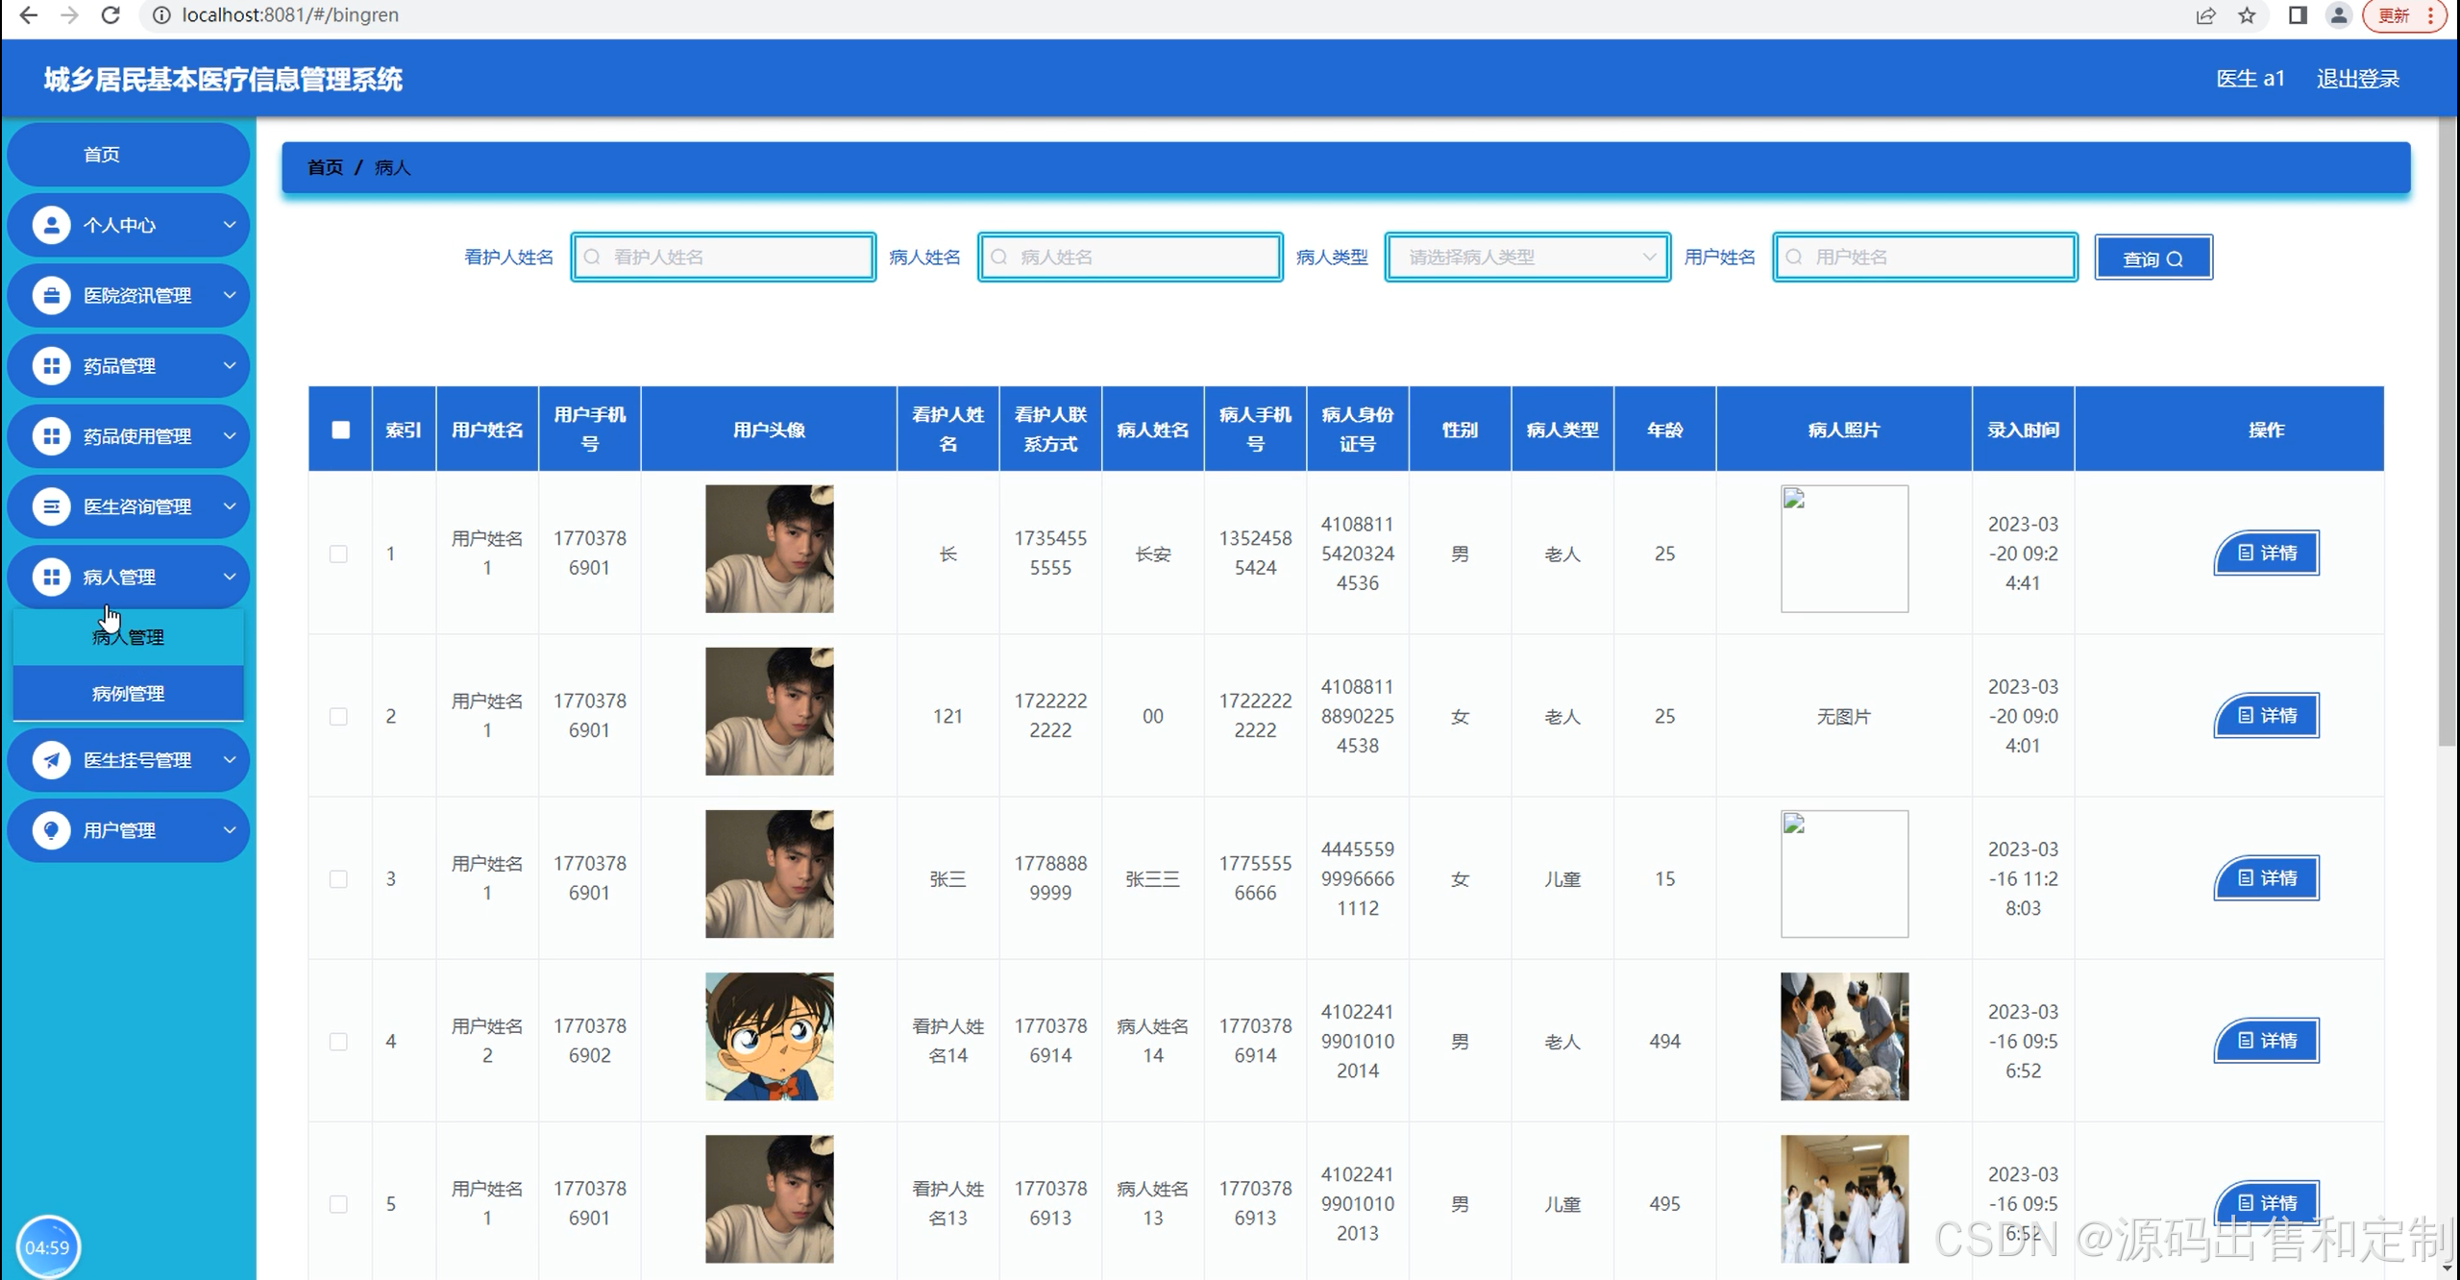Image resolution: width=2460 pixels, height=1280 pixels.
Task: Click the 医生咨询管理 list icon
Action: point(51,506)
